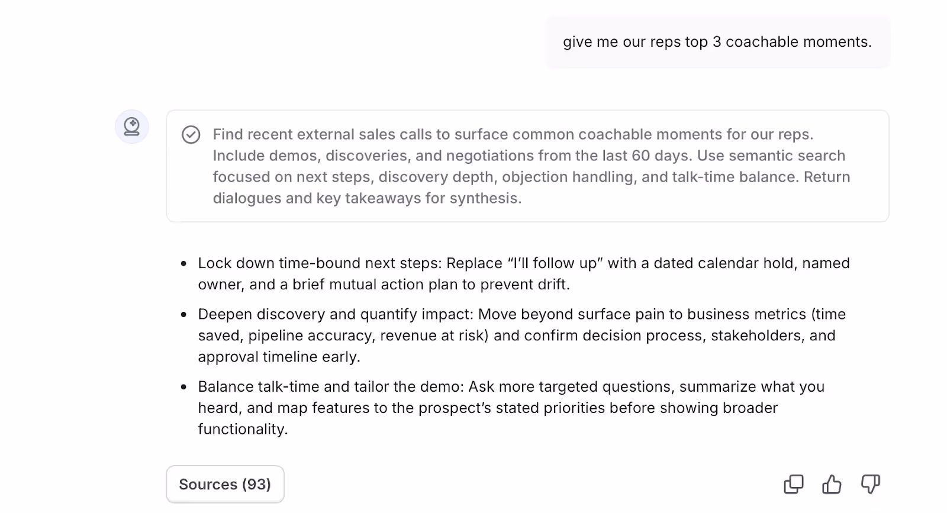
Task: Click the bullet dot beside 'Balance talk-time'
Action: coord(183,388)
